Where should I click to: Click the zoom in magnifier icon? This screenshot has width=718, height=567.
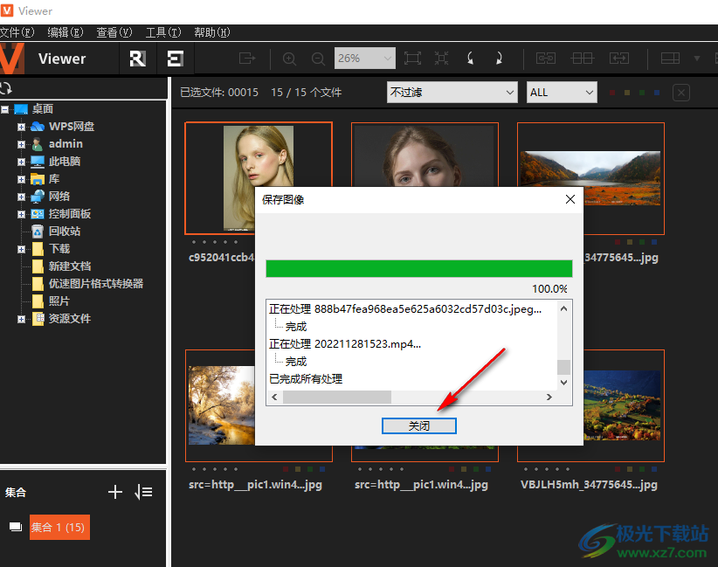pyautogui.click(x=289, y=59)
